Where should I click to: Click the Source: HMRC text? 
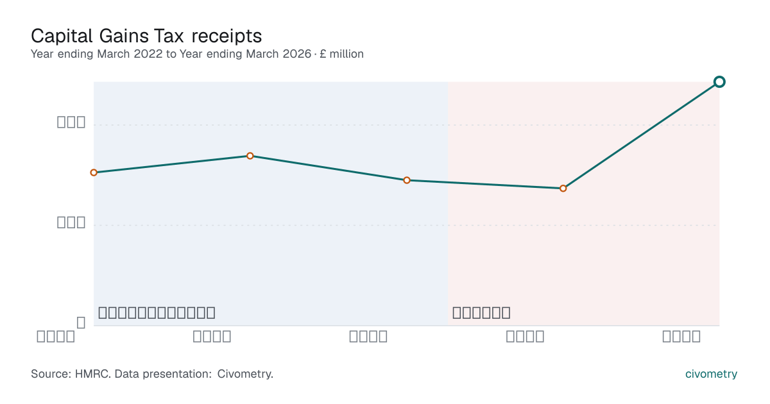71,374
